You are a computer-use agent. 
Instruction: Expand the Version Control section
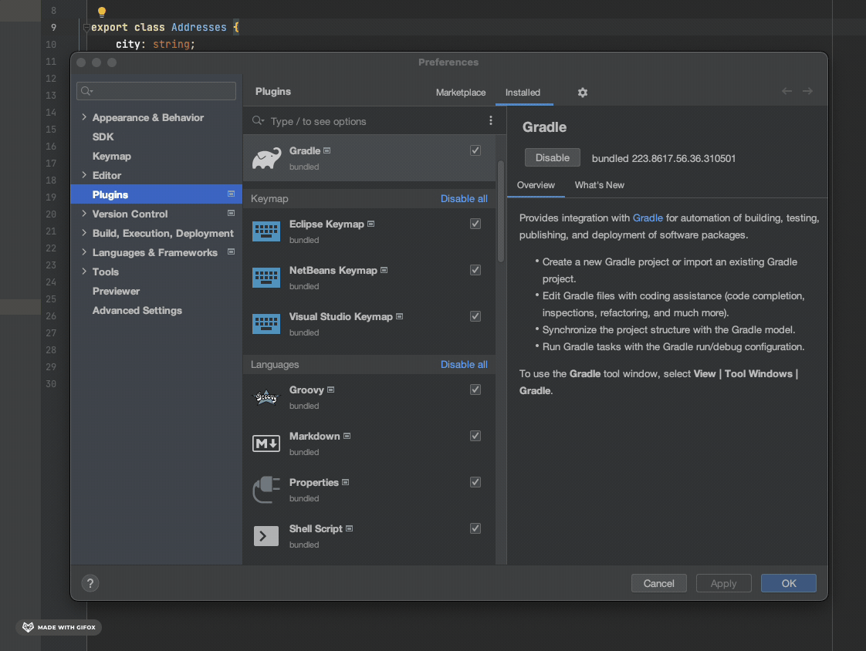[84, 214]
